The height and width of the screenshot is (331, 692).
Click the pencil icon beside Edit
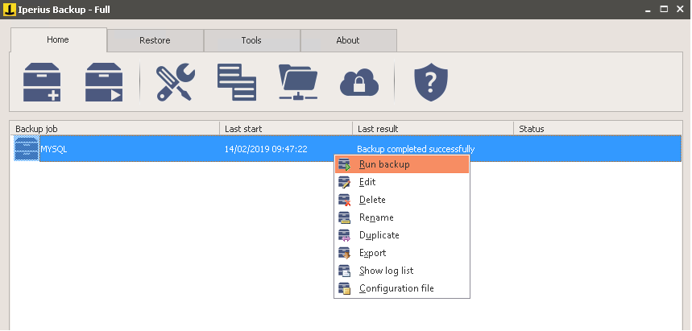tap(344, 182)
